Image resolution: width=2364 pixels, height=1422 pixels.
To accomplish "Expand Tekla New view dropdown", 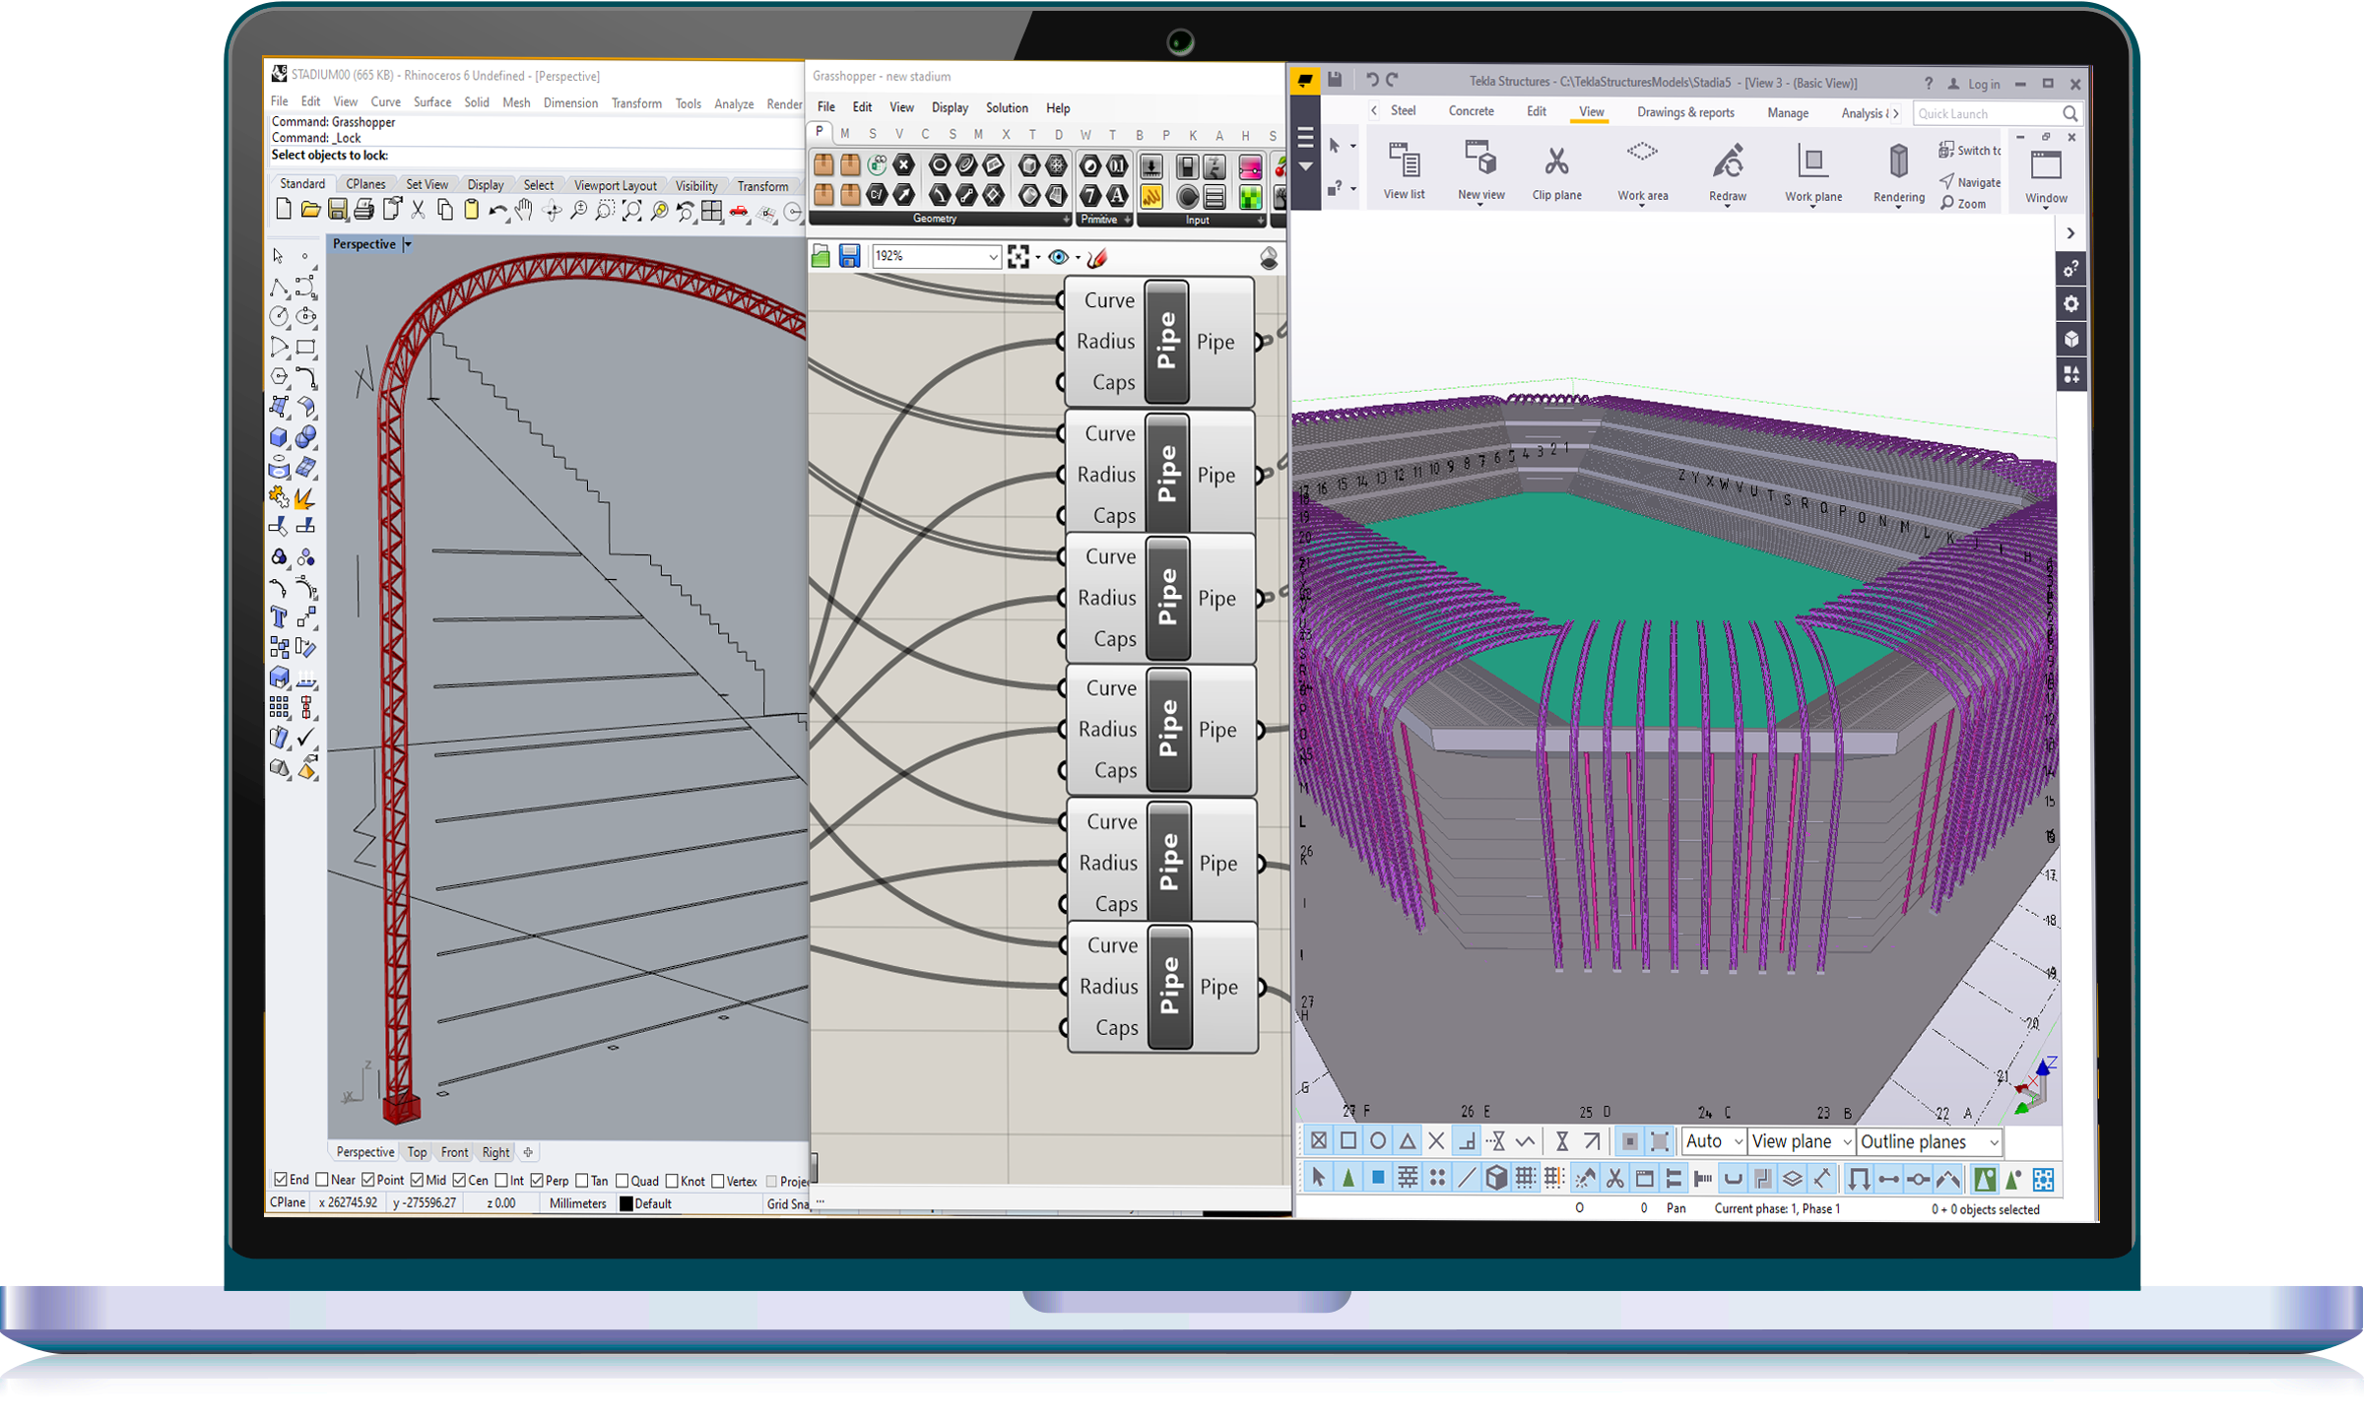I will coord(1479,205).
